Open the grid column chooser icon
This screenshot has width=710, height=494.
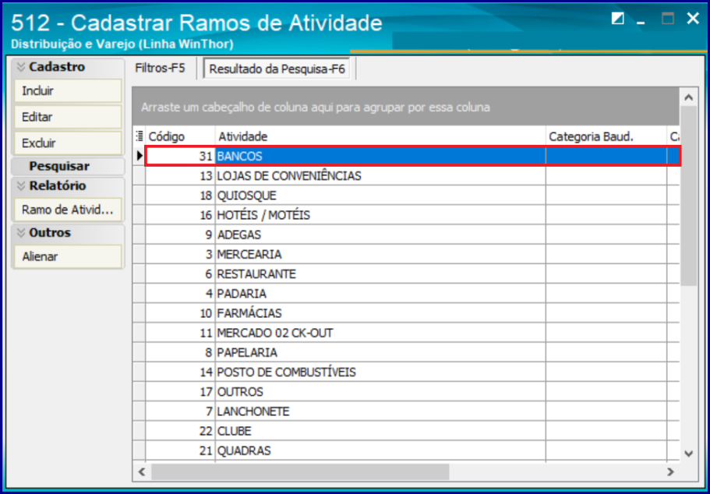[139, 136]
